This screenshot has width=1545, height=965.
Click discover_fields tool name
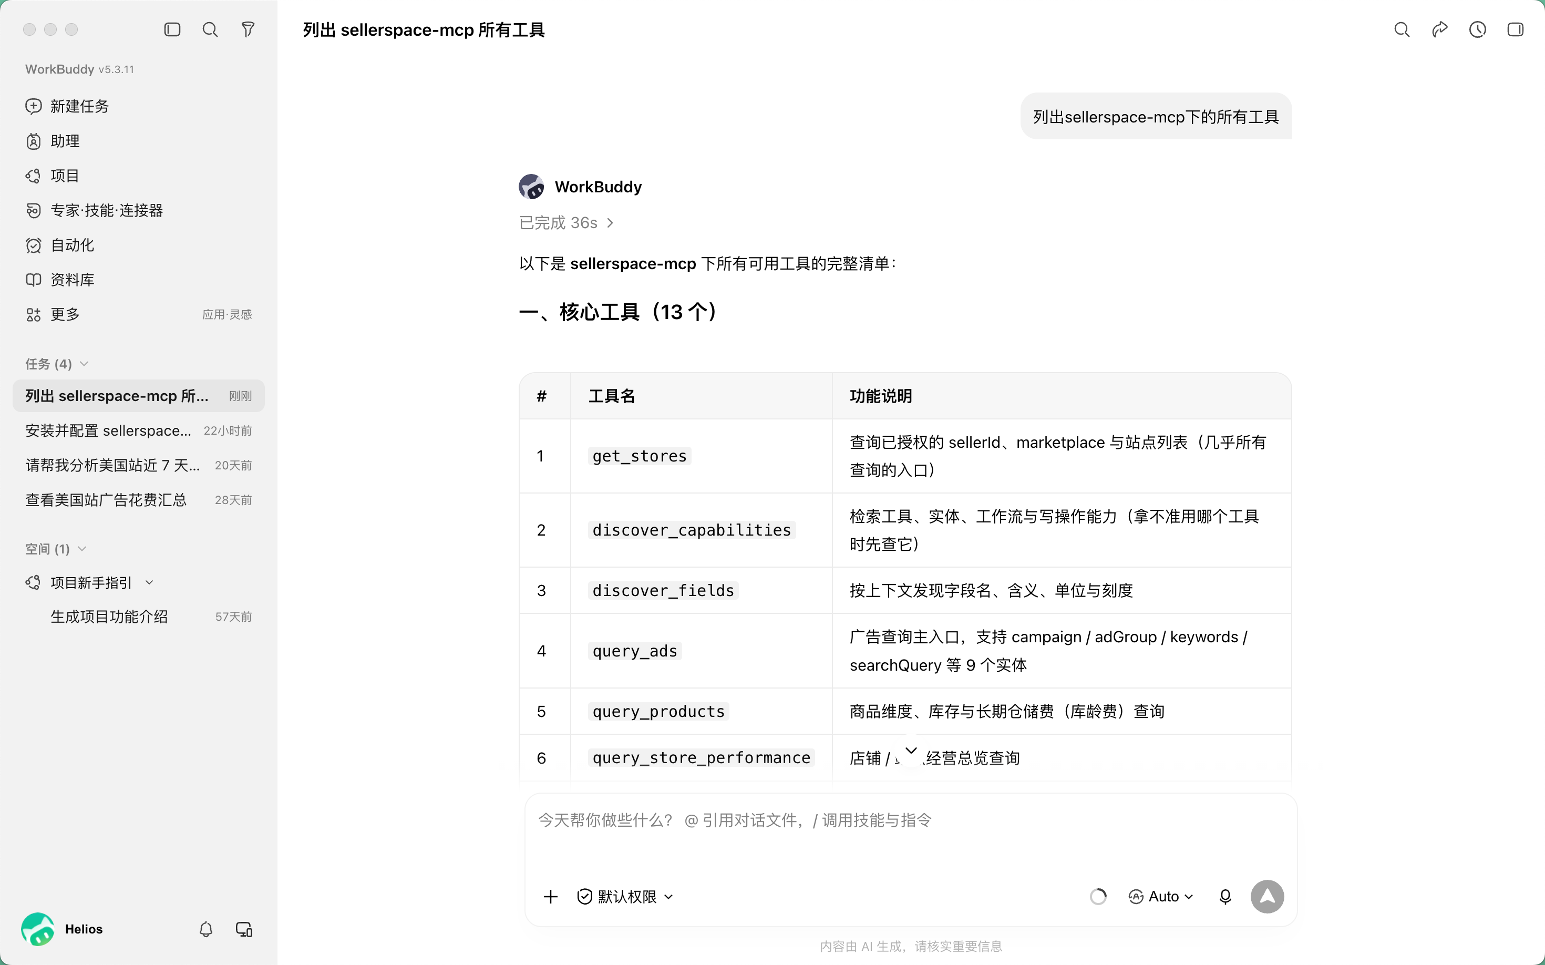(x=663, y=590)
